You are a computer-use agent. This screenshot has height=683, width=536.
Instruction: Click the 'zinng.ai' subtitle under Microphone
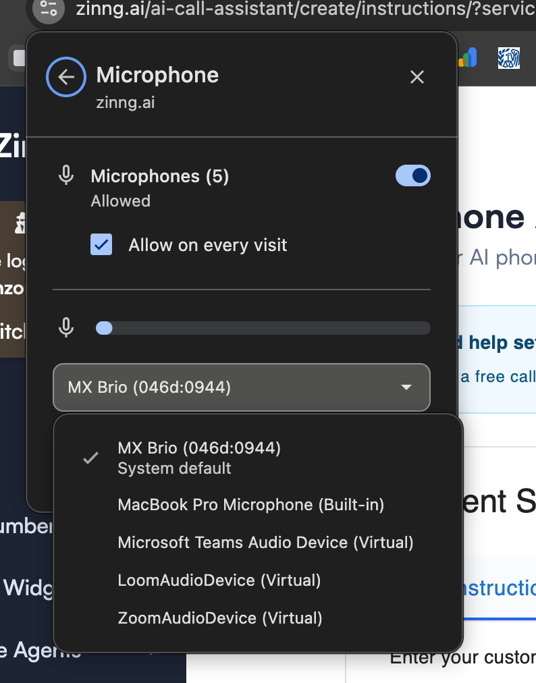[126, 103]
